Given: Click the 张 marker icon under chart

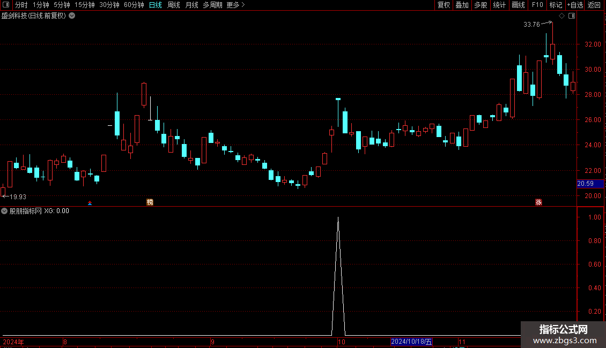Looking at the screenshot, I should point(538,202).
